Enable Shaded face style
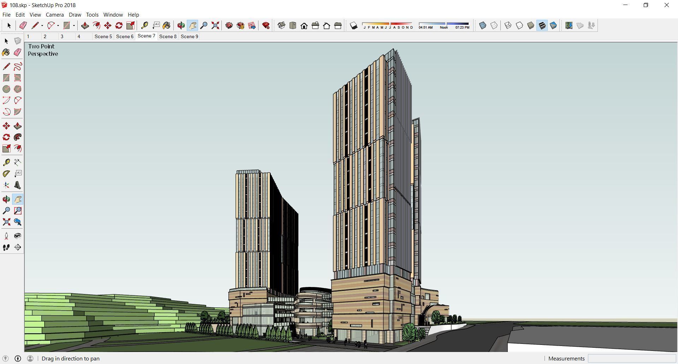Image resolution: width=678 pixels, height=364 pixels. coord(531,25)
